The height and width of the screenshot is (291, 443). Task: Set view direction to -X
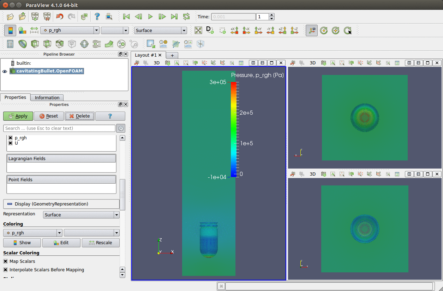pyautogui.click(x=246, y=30)
